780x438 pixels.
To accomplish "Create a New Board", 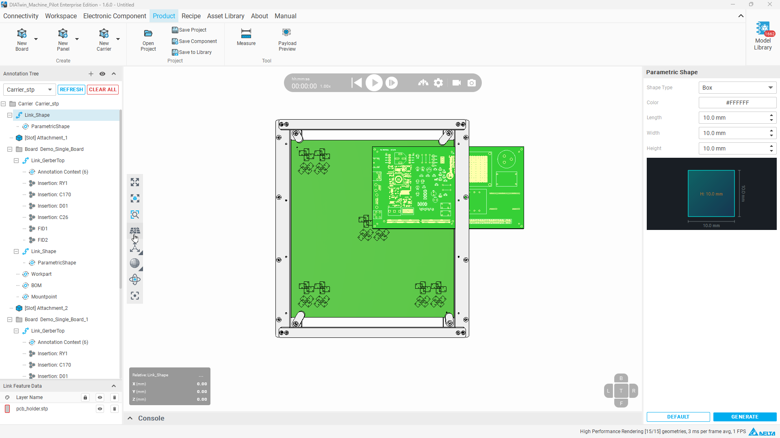I will [x=22, y=40].
